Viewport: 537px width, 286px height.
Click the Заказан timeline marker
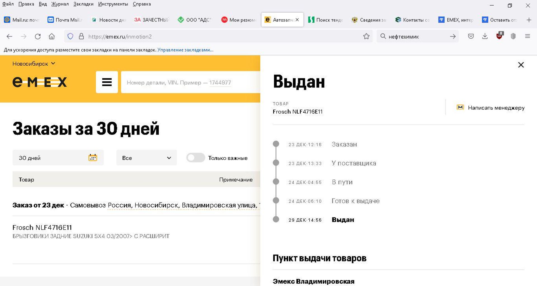(276, 144)
